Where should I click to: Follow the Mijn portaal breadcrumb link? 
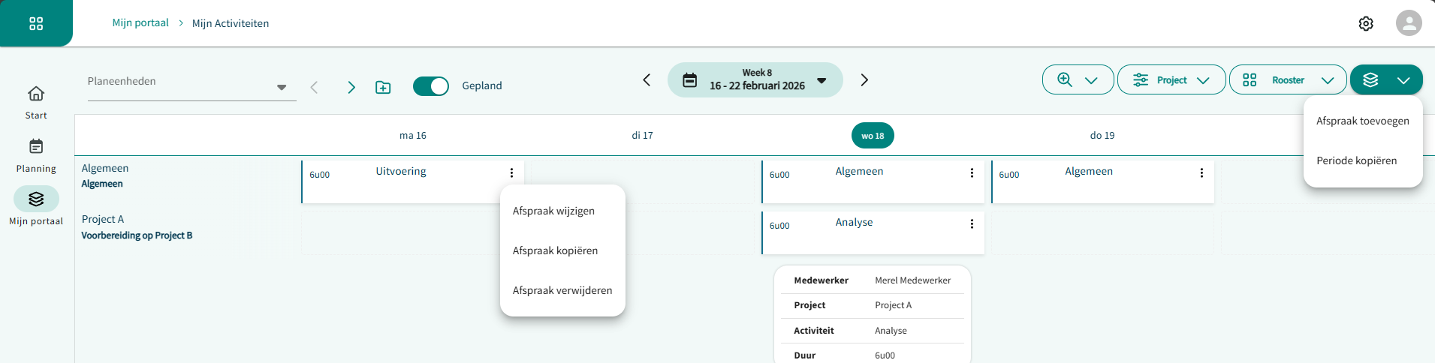[140, 23]
